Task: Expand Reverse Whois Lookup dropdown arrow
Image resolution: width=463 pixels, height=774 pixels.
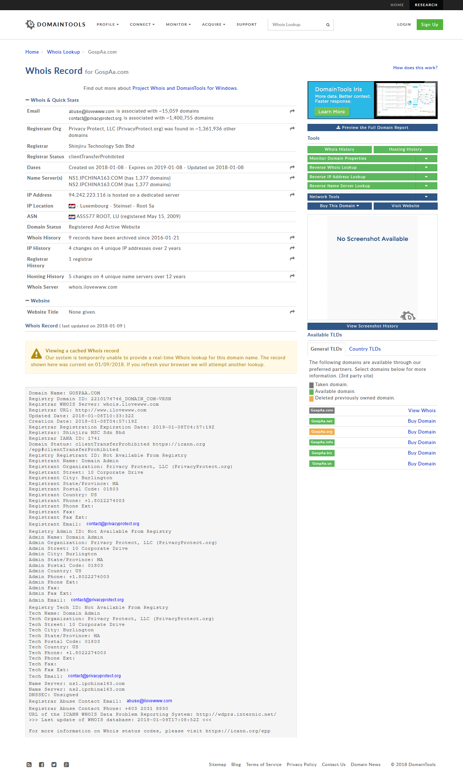Action: (x=426, y=168)
